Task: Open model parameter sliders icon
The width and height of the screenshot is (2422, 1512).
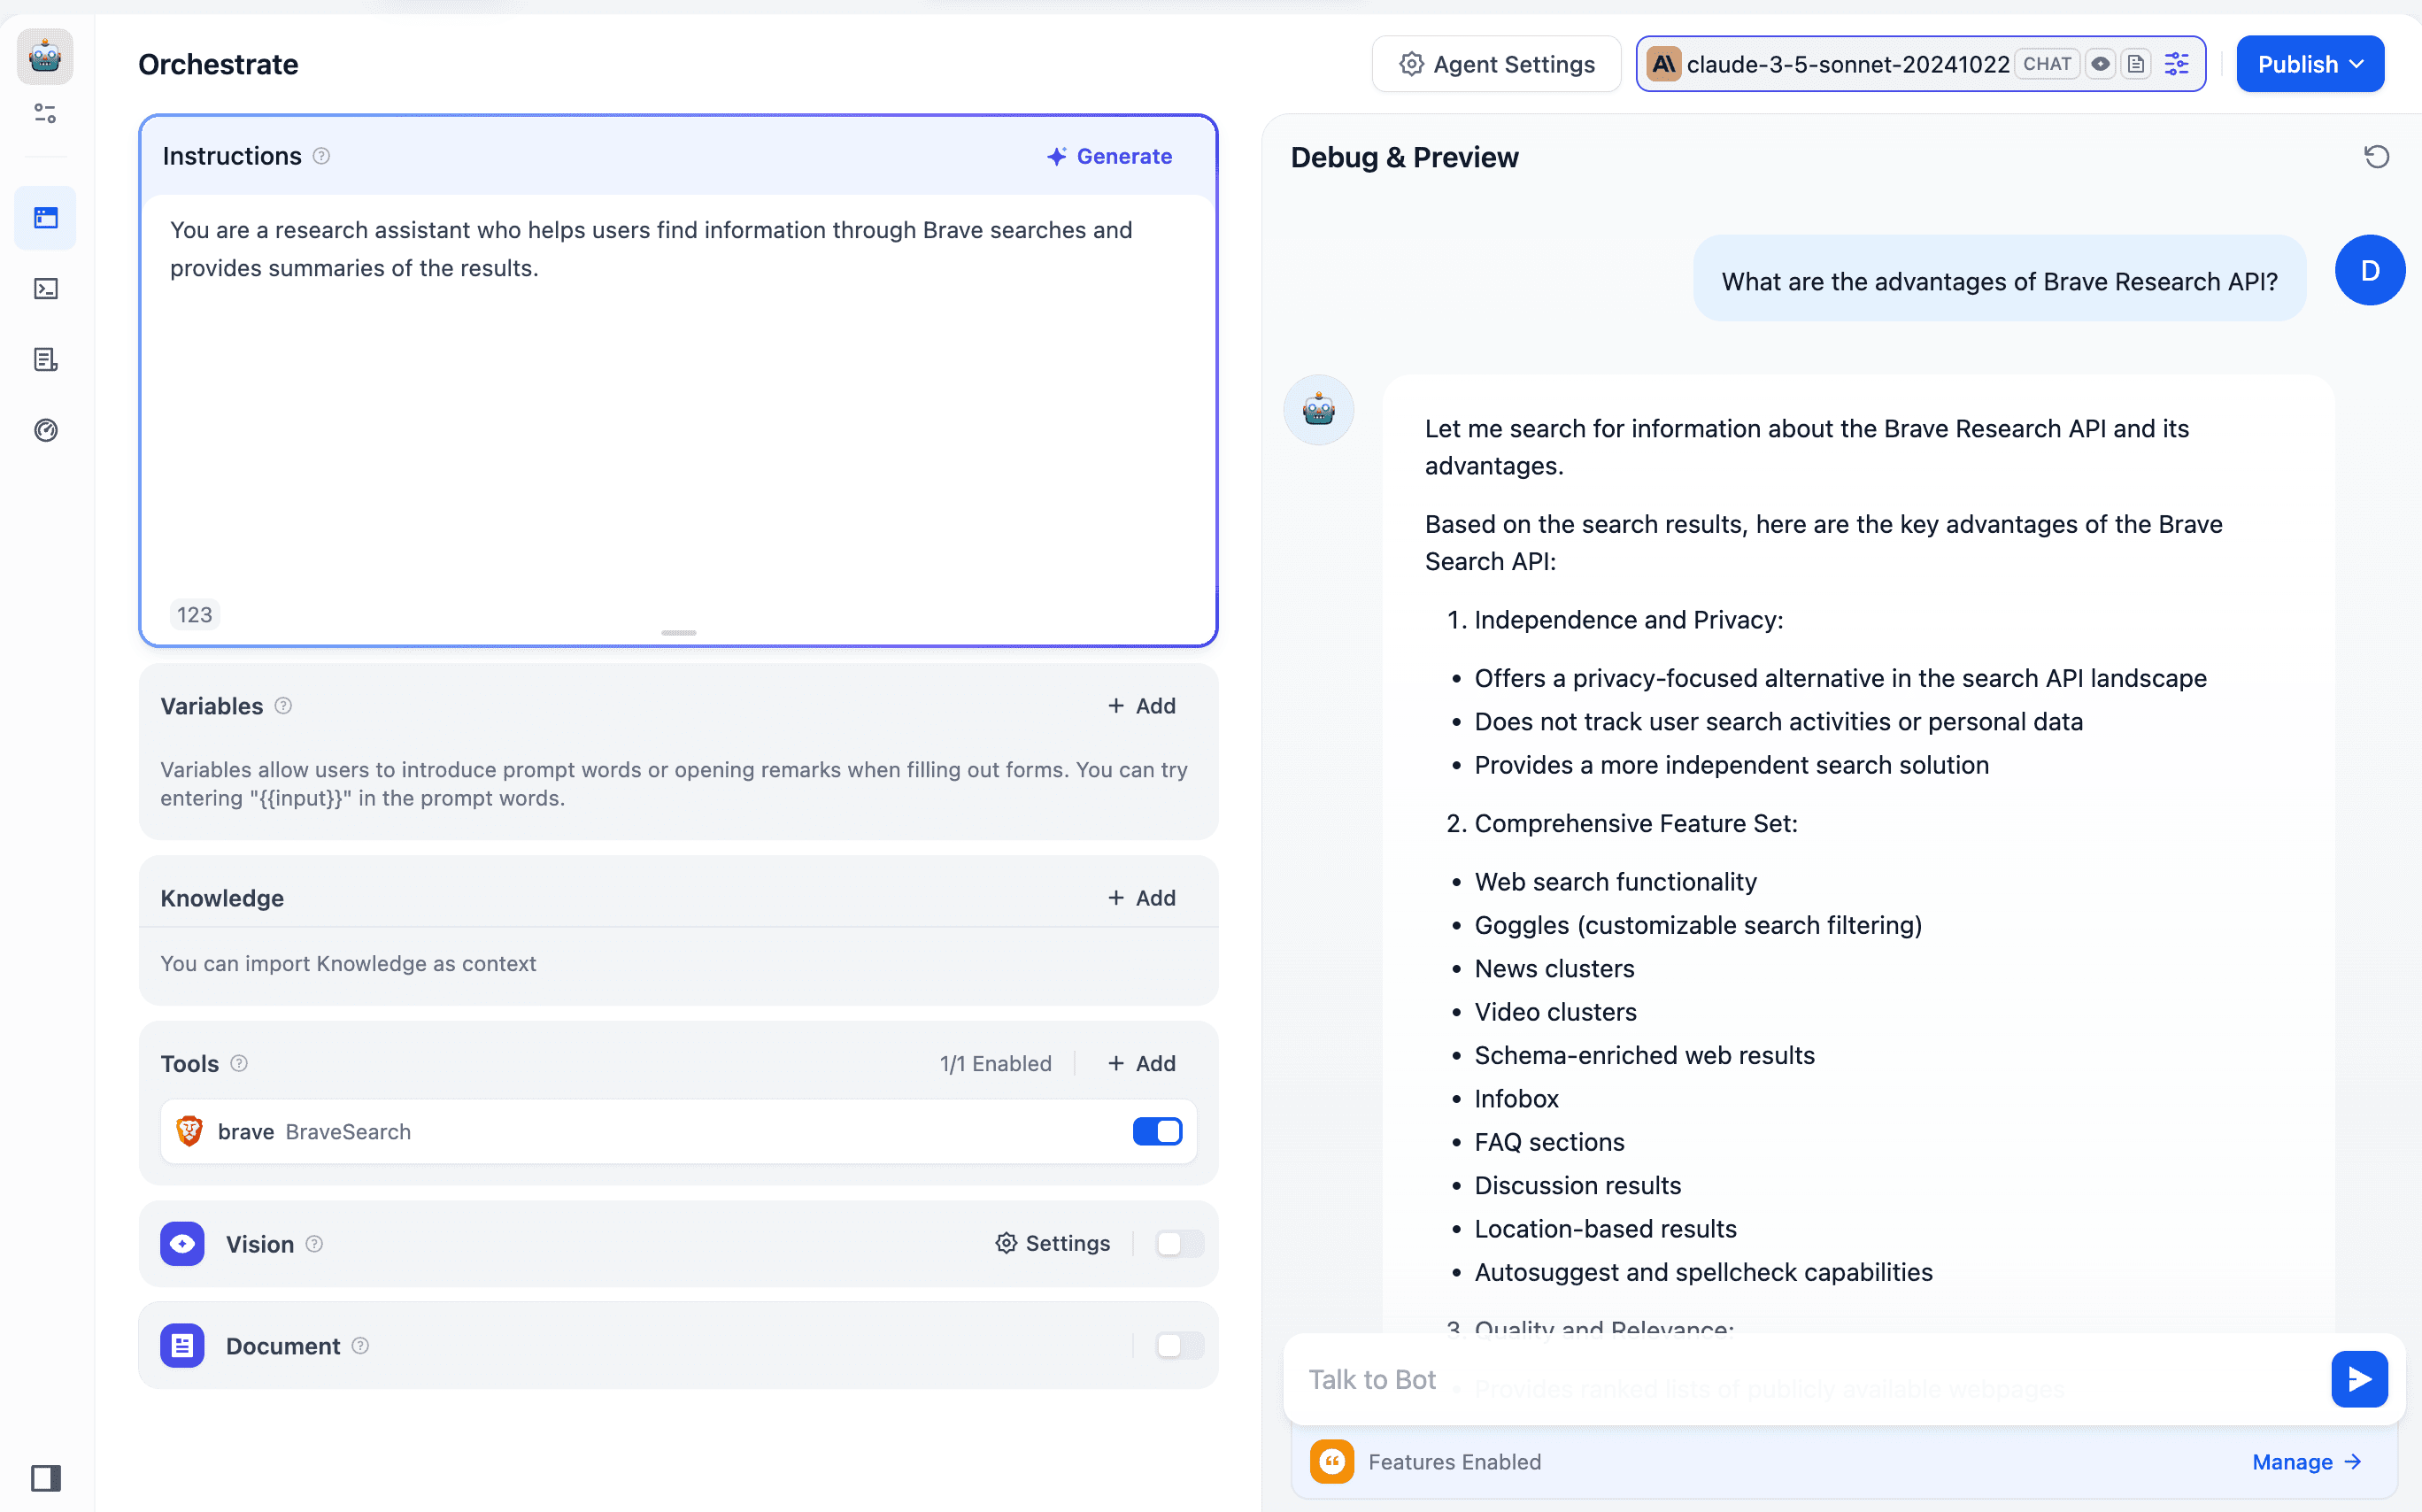Action: (2176, 64)
